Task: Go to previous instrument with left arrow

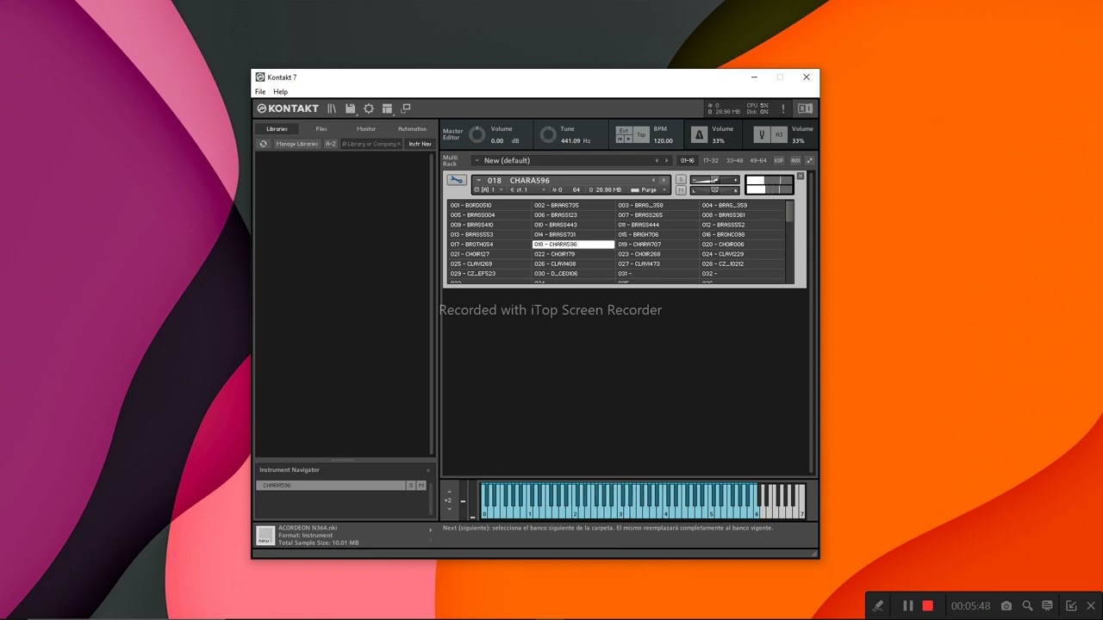Action: pos(654,180)
